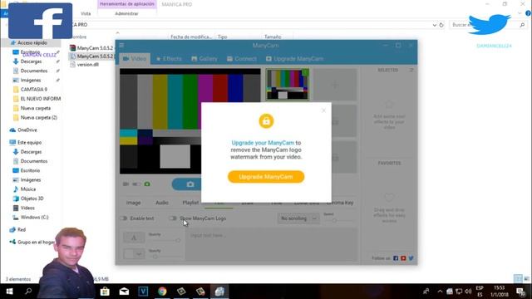
Task: Click the video recording camera icon
Action: [126, 184]
